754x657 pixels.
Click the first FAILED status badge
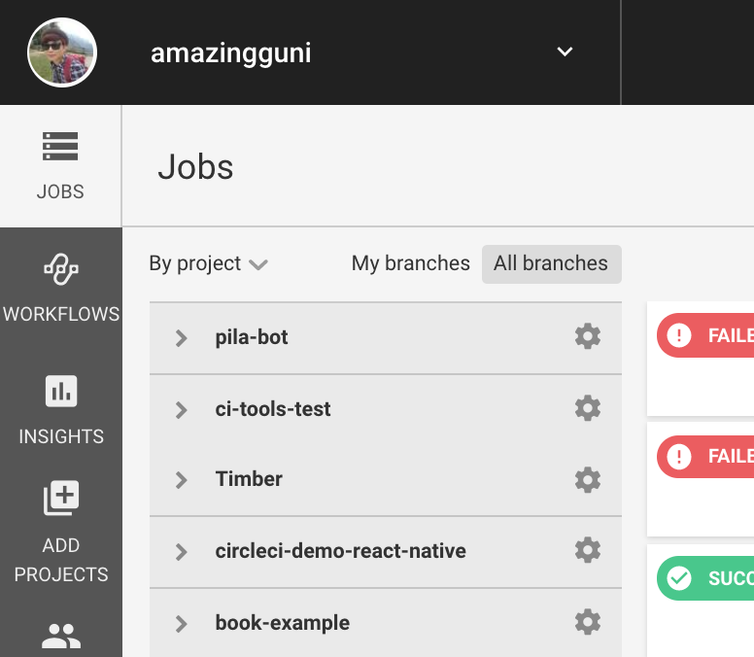click(x=705, y=335)
